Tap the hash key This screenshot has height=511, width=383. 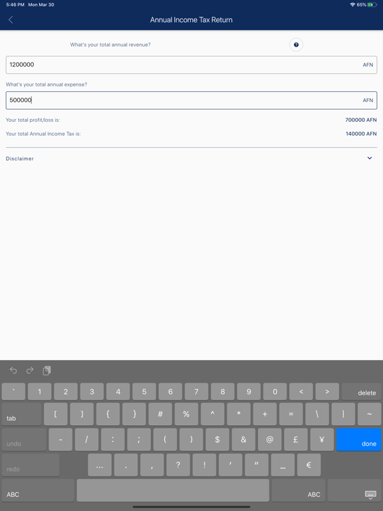pos(160,414)
